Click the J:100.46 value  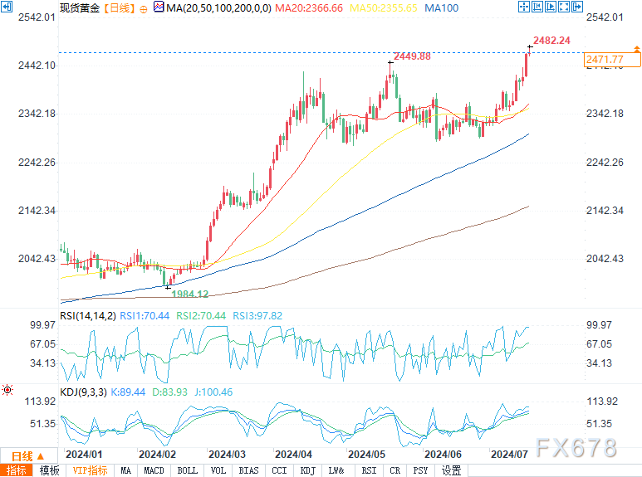(213, 392)
